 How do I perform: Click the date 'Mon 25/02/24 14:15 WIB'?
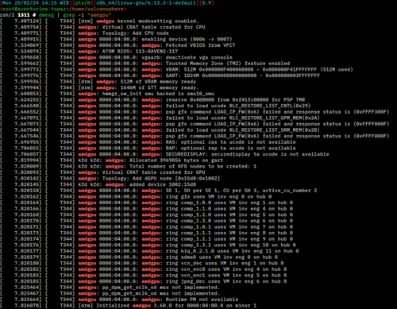tap(36, 3)
